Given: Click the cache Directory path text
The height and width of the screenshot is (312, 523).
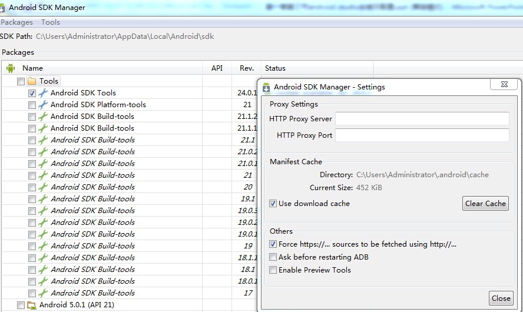Looking at the screenshot, I should pos(422,175).
